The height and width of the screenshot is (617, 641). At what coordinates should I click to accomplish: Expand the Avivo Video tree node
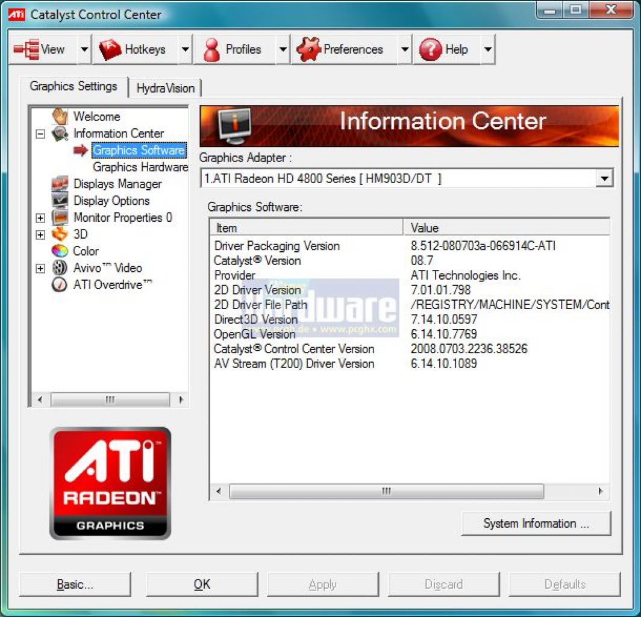[40, 268]
